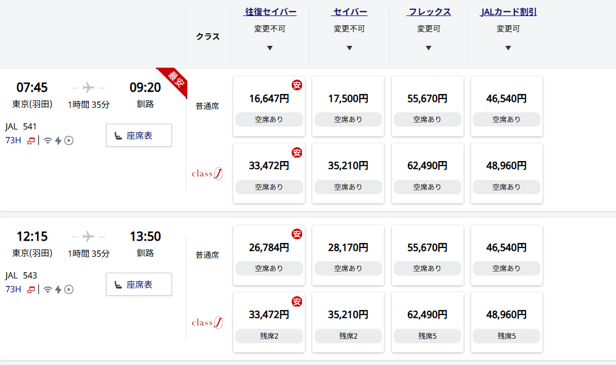The height and width of the screenshot is (365, 616).
Task: Open the JALカード割引 column header link
Action: [508, 12]
